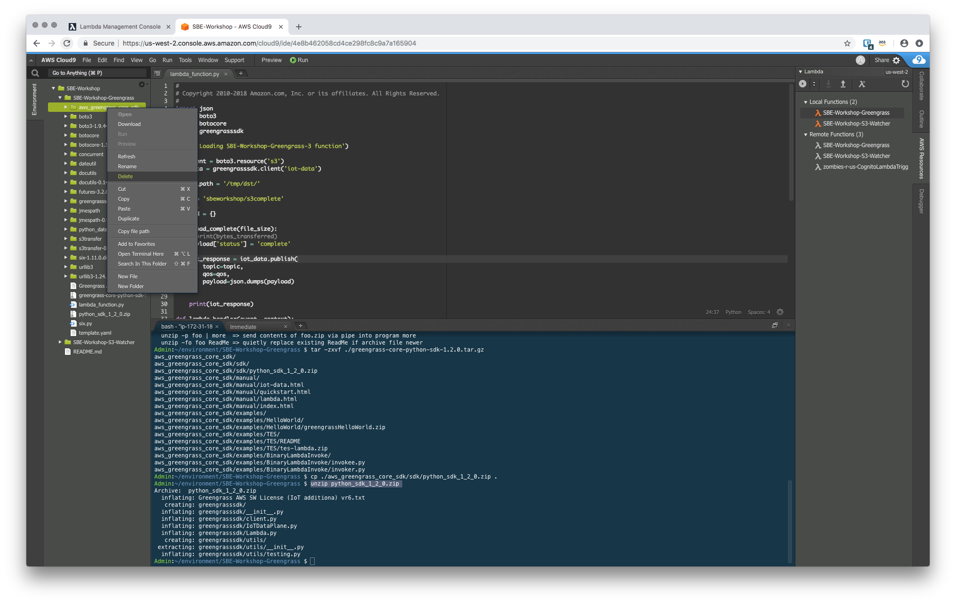This screenshot has width=956, height=604.
Task: Click the Go to Anything search field
Action: [97, 73]
